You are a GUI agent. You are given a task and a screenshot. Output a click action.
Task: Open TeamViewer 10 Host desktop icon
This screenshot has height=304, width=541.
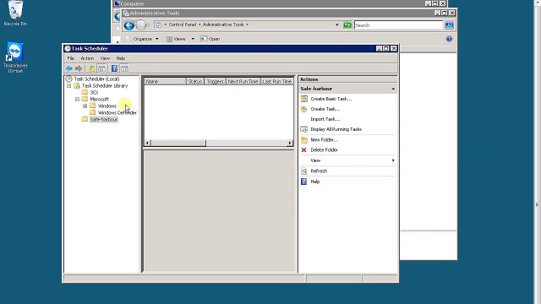pyautogui.click(x=15, y=57)
